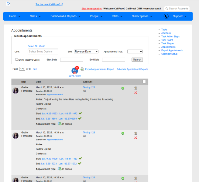The width and height of the screenshot is (199, 182).
Task: Click the phone dialer icon in navbar
Action: [166, 16]
